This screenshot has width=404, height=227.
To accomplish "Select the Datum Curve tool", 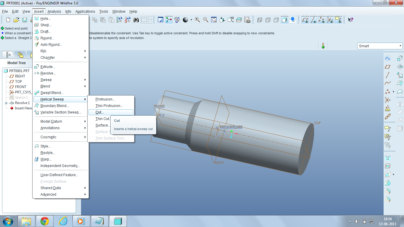I will click(388, 83).
